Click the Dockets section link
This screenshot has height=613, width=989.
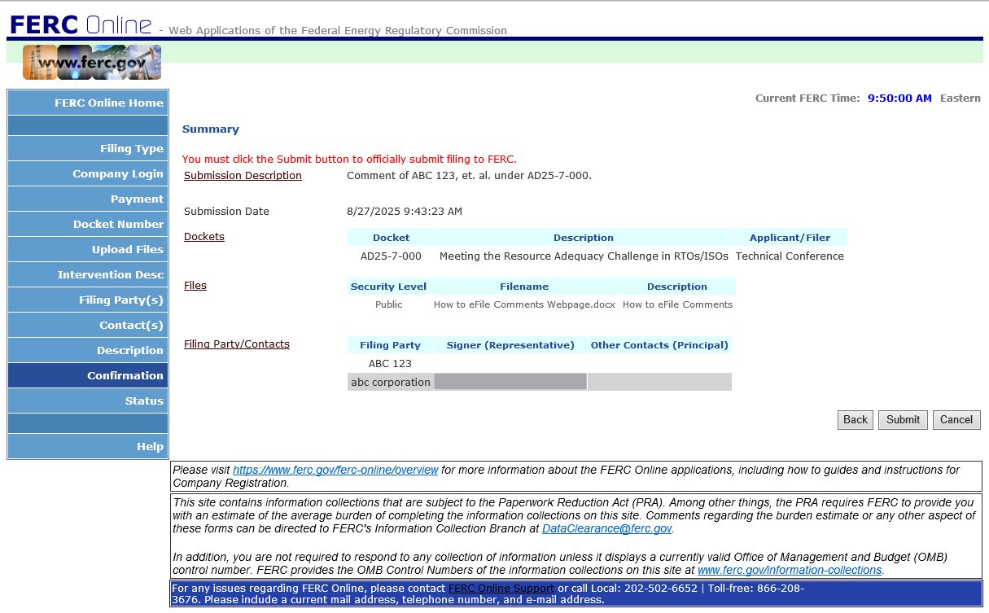(x=204, y=236)
